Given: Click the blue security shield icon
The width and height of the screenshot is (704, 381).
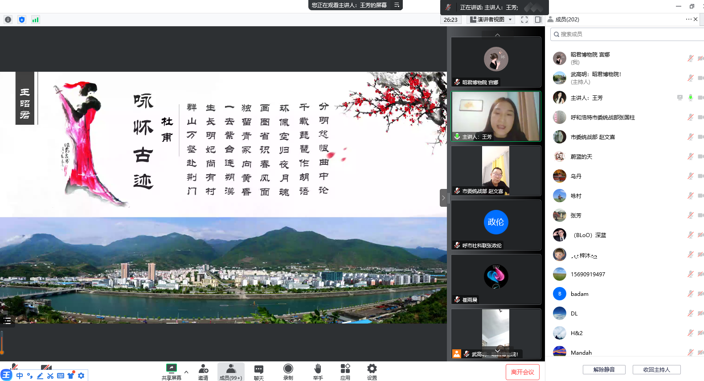Looking at the screenshot, I should click(x=22, y=20).
